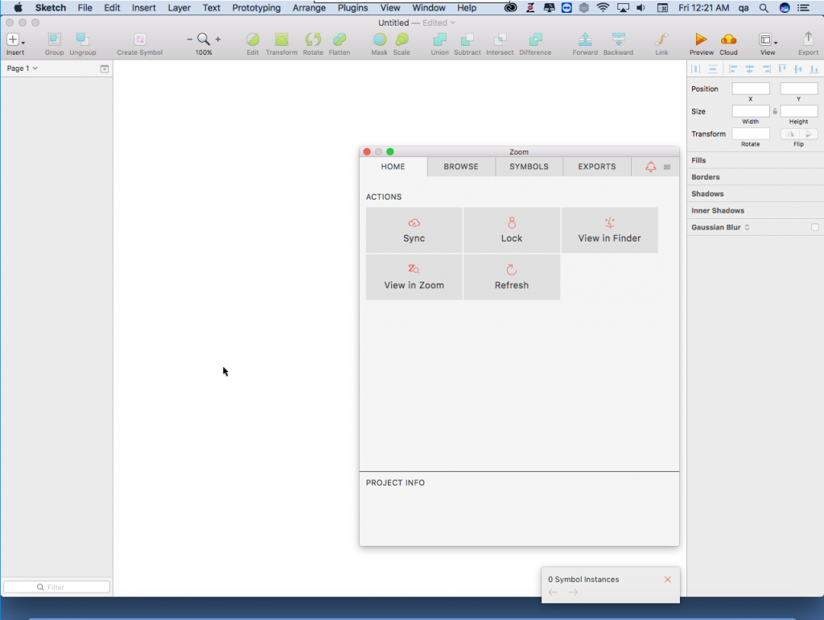Click the Refresh action button
This screenshot has height=620, width=824.
512,277
